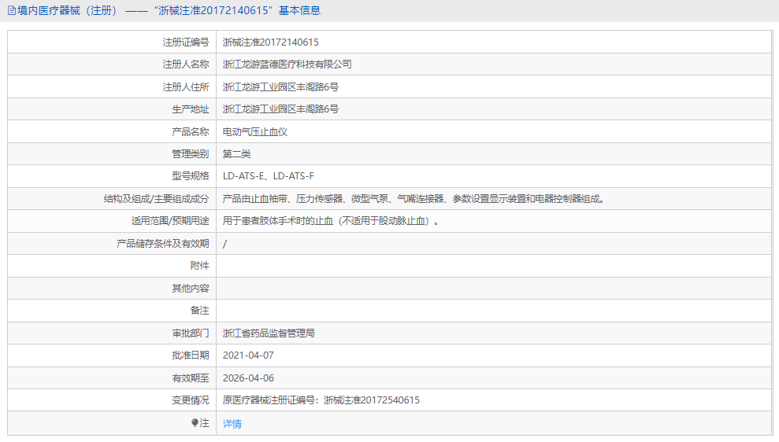Click the 详情 link in the 注 row
Viewport: 779px width, 442px height.
232,424
